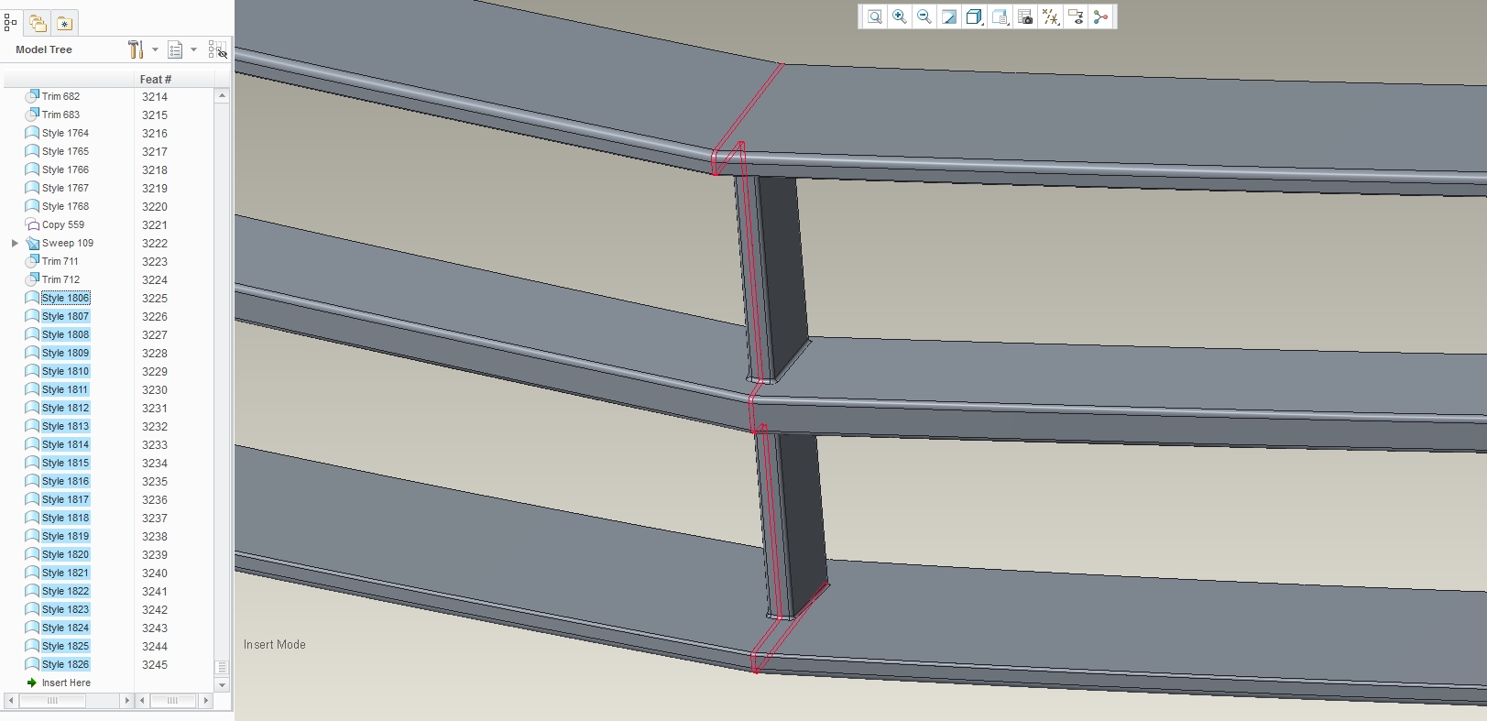Image resolution: width=1487 pixels, height=721 pixels.
Task: Select the Style 1767 feature
Action: click(x=65, y=188)
